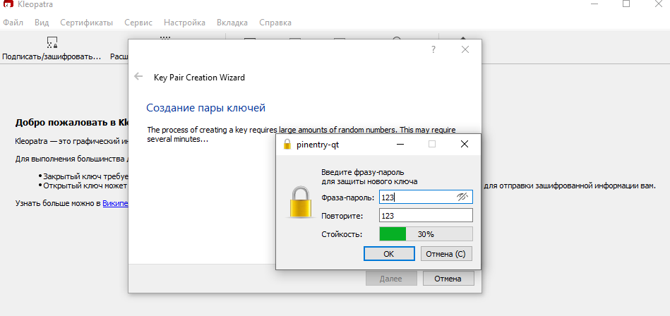The width and height of the screenshot is (670, 316).
Task: Open the Файл menu
Action: 13,23
